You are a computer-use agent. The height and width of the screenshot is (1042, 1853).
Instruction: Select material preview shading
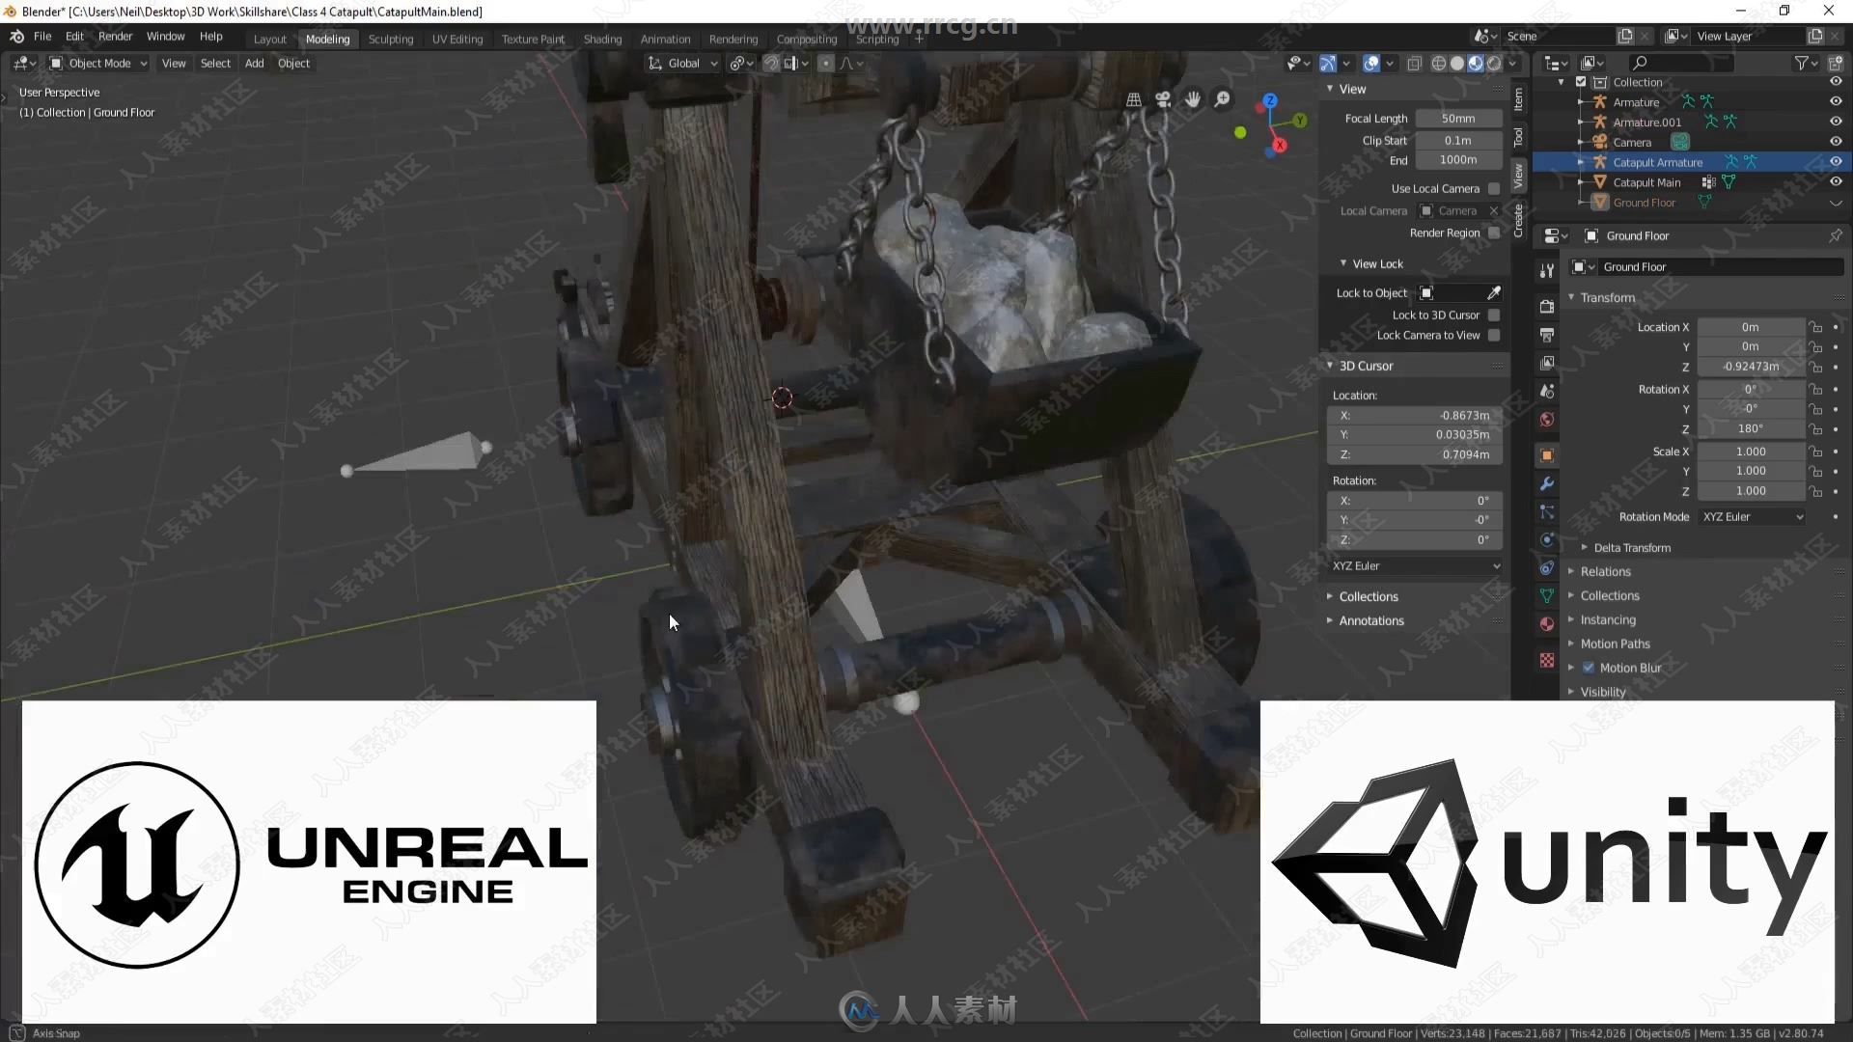(1476, 64)
